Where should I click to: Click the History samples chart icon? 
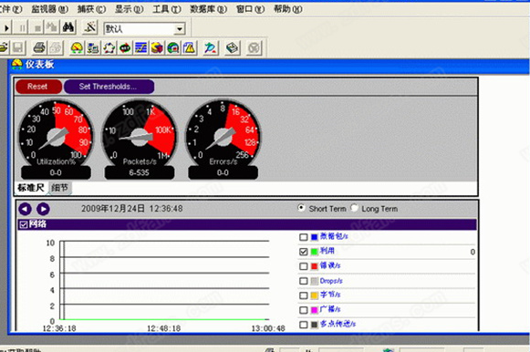(141, 48)
